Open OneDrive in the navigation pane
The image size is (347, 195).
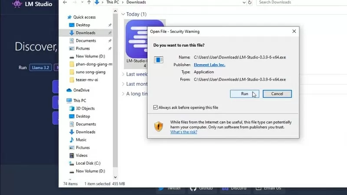coord(81,90)
